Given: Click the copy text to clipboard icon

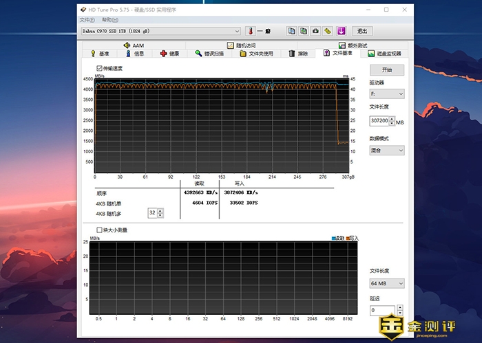Looking at the screenshot, I should 292,31.
